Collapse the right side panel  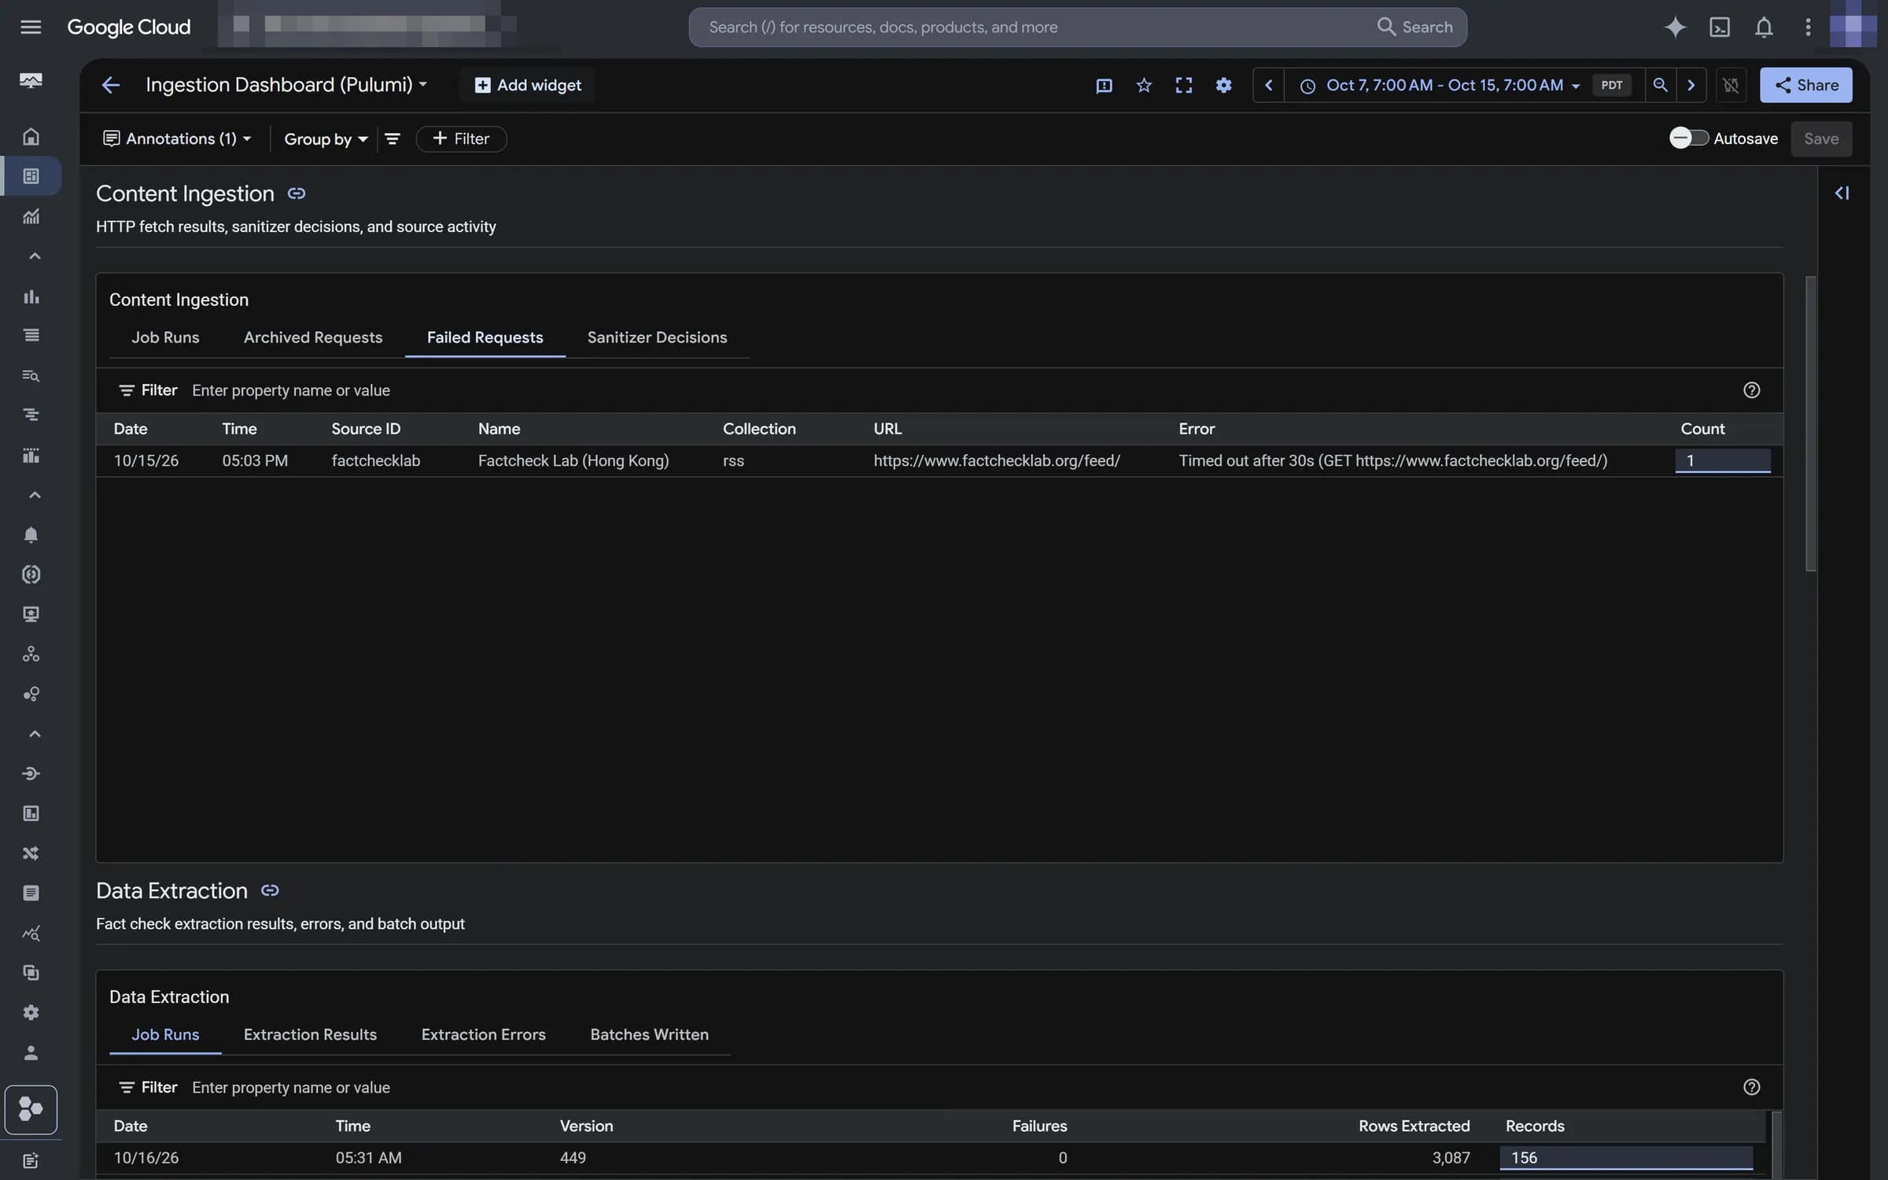pyautogui.click(x=1842, y=194)
